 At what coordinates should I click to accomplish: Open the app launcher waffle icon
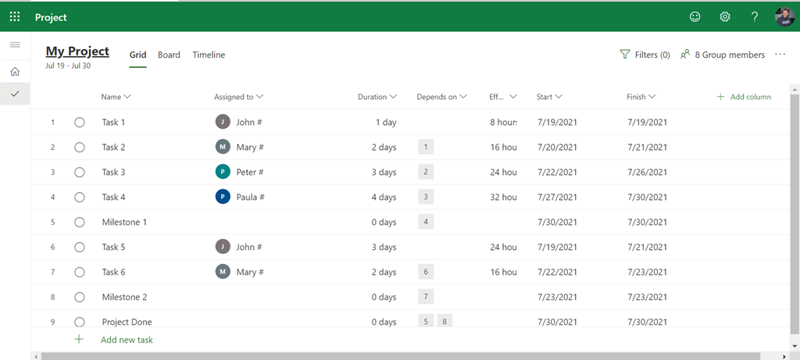15,16
